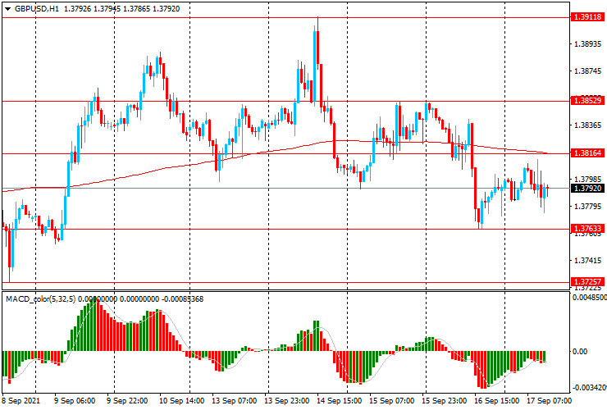607x410 pixels.
Task: Click the 13 Sep 23:00 time label
Action: click(x=286, y=401)
